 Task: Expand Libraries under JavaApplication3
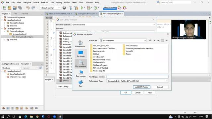tap(5, 40)
